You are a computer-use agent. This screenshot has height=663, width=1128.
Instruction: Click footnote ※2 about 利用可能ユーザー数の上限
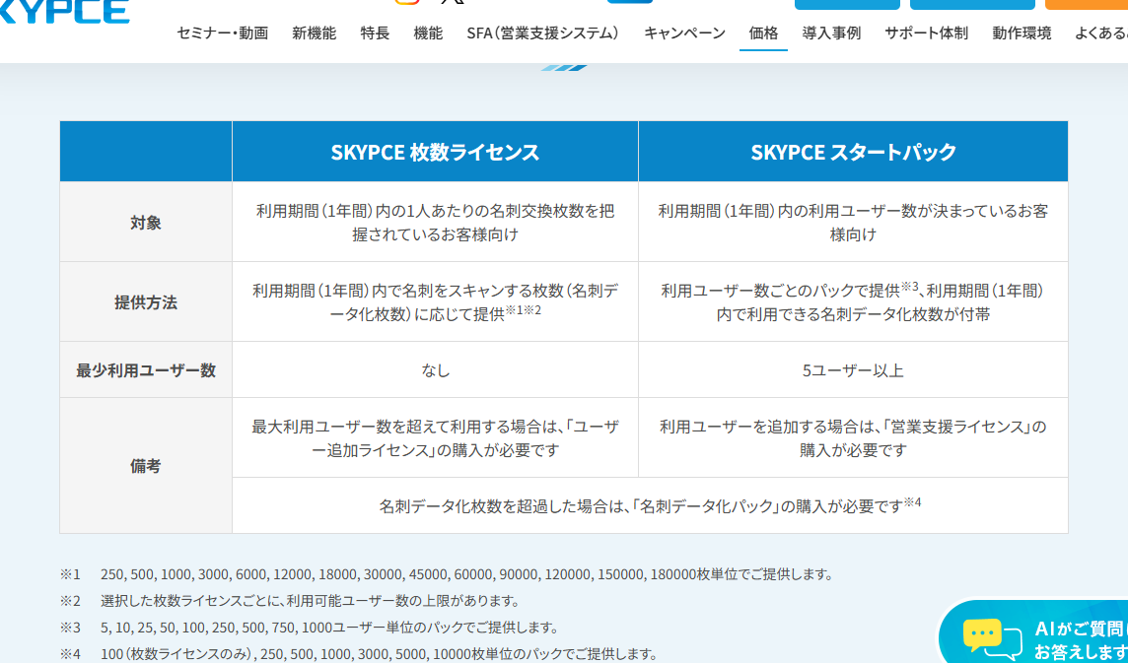pos(289,600)
